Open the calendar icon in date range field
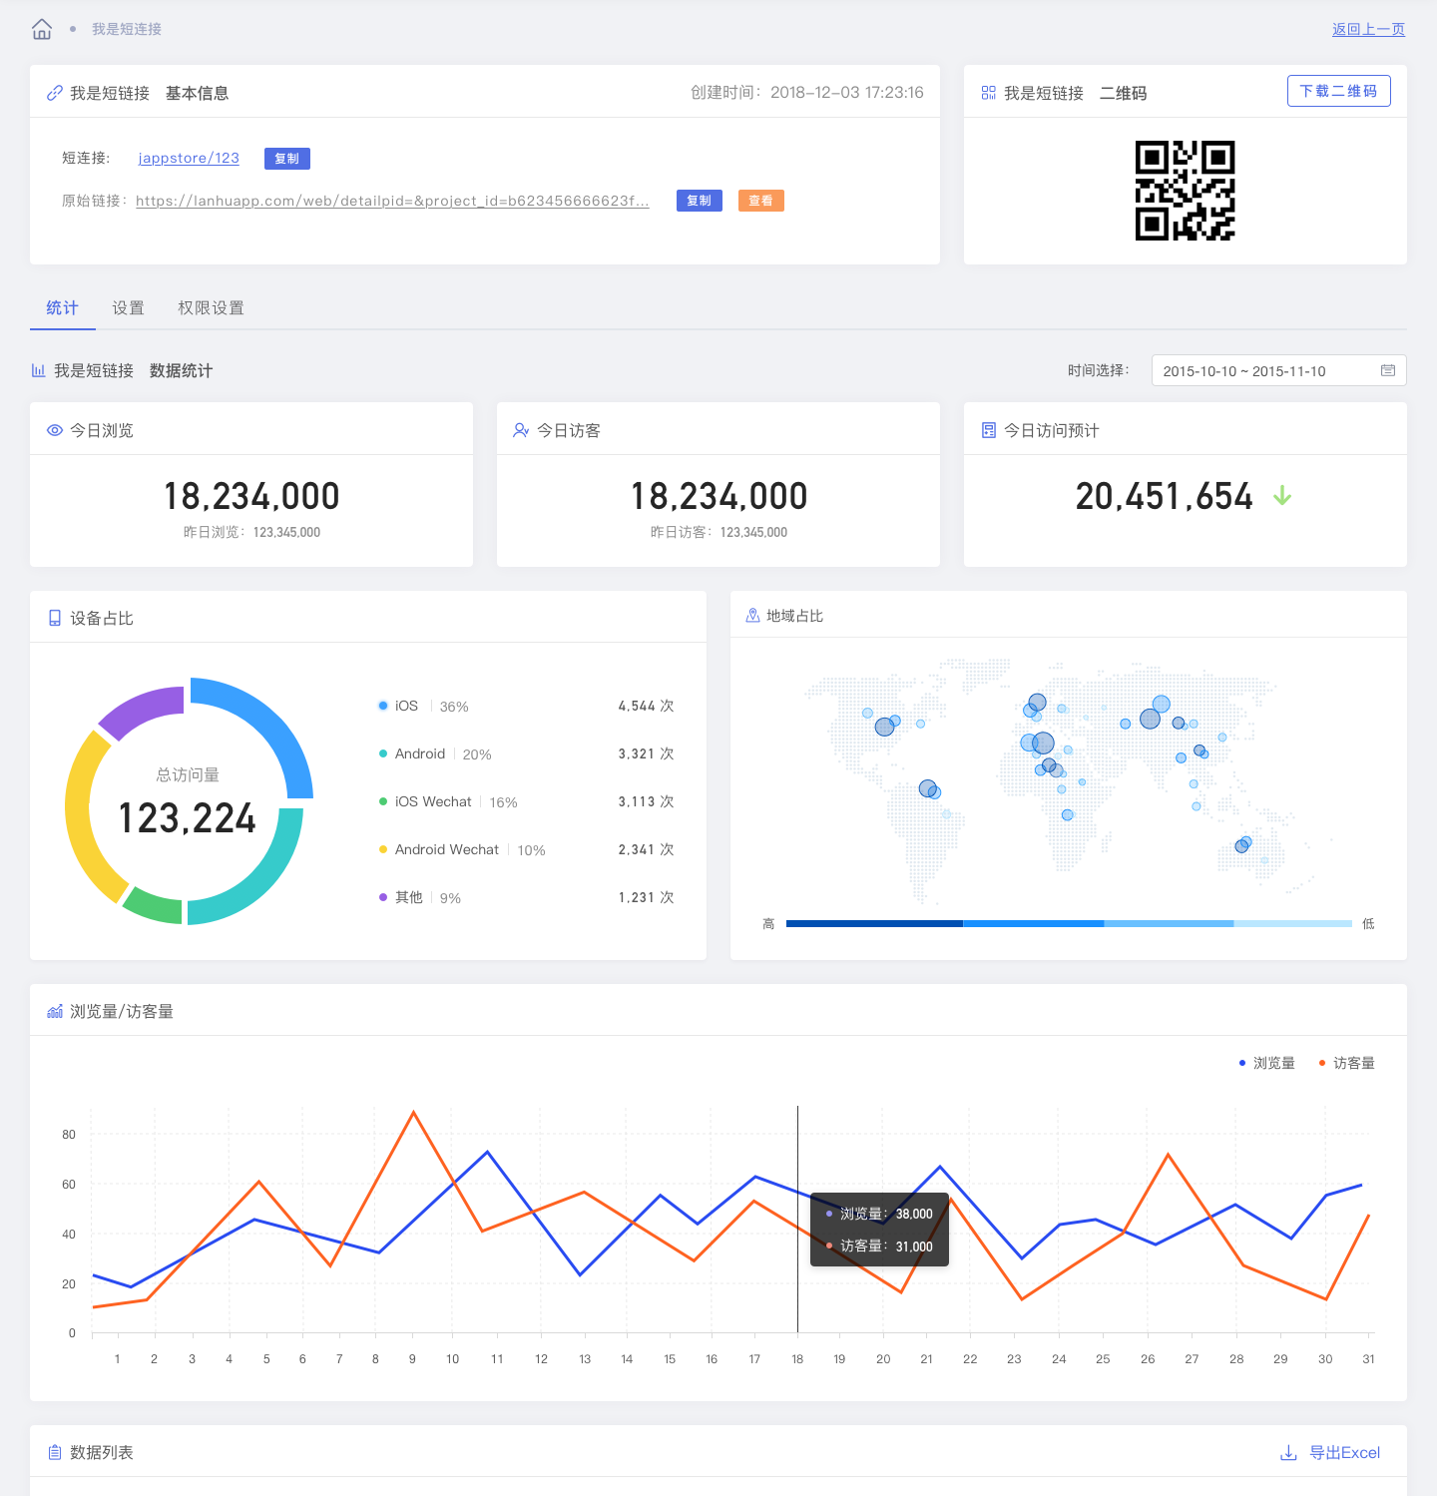The image size is (1437, 1496). pos(1388,370)
